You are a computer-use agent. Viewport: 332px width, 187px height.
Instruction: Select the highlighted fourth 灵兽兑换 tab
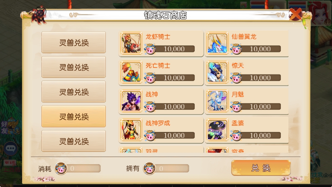point(74,116)
